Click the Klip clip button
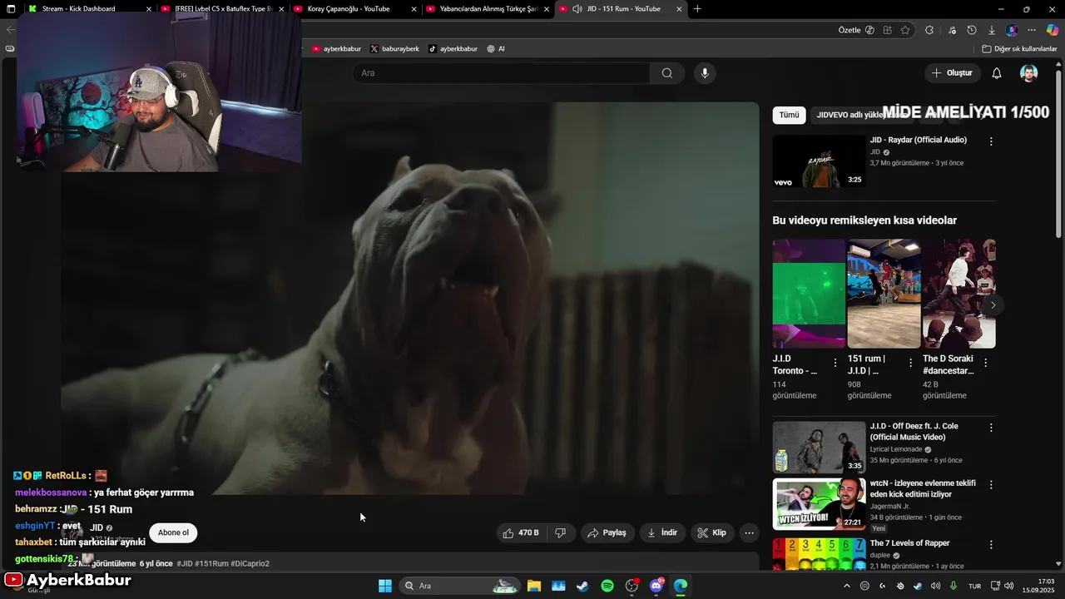Screen dimensions: 1065x599 pyautogui.click(x=712, y=532)
